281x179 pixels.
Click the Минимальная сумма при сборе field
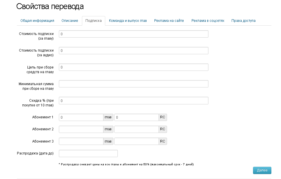pos(134,84)
